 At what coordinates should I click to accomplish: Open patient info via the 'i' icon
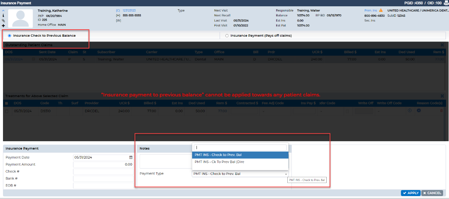tap(3, 16)
